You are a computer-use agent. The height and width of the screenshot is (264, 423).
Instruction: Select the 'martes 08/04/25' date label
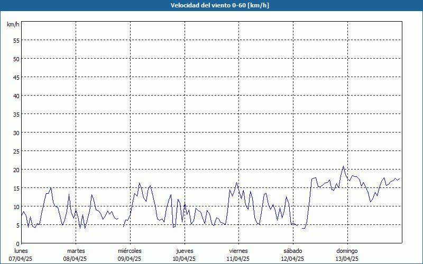tap(76, 255)
